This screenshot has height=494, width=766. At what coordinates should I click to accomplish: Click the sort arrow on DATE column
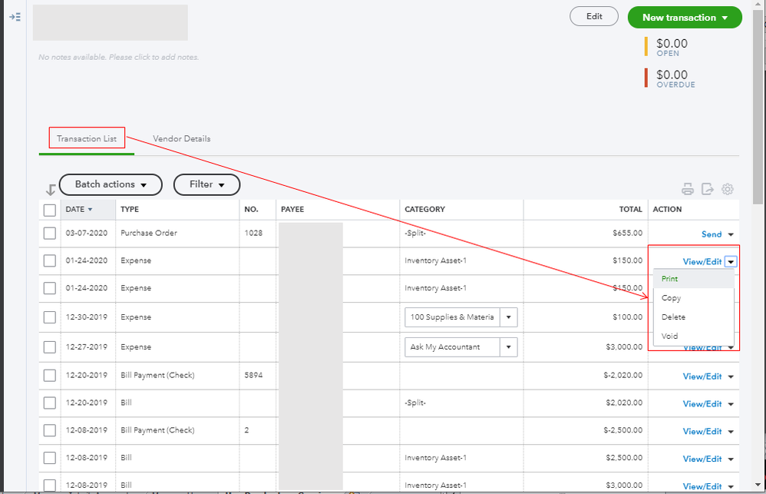point(91,210)
